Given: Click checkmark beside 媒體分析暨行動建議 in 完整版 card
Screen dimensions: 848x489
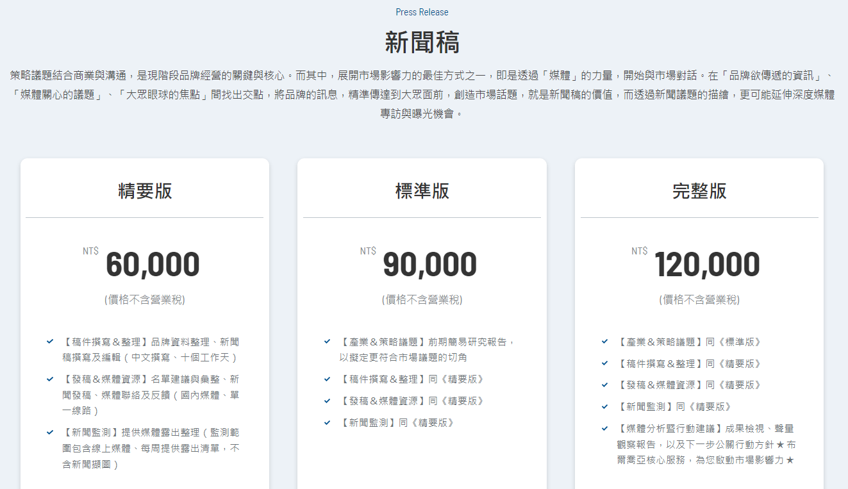Looking at the screenshot, I should click(604, 428).
